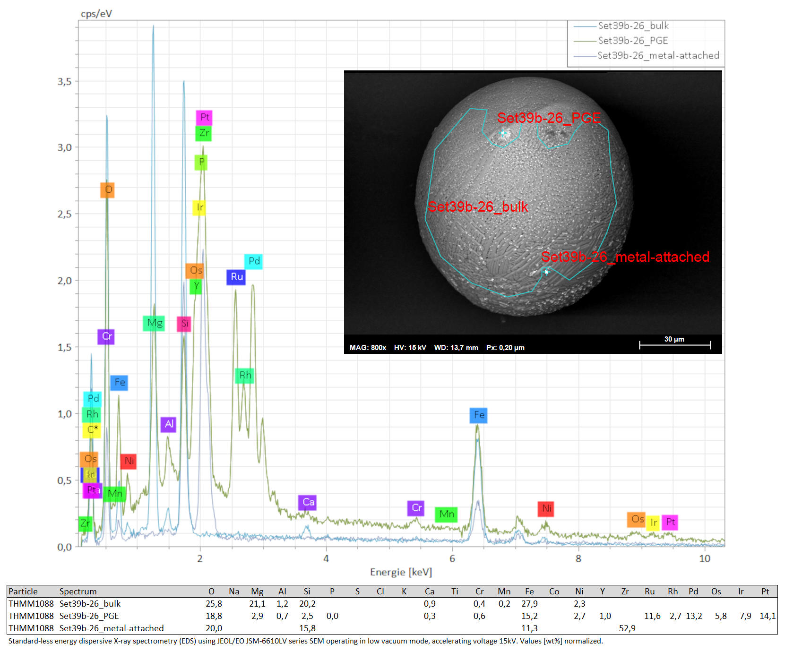Click the Fe value 27,9 in the bulk row
The height and width of the screenshot is (652, 785).
(x=529, y=604)
